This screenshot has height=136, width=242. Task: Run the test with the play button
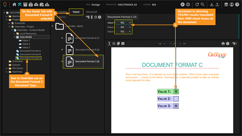tap(100, 17)
